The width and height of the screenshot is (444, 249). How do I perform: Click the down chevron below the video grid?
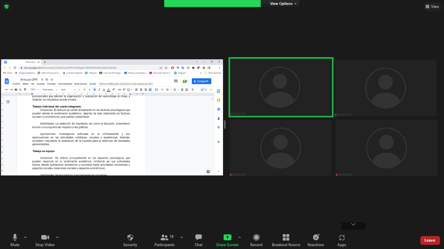click(x=353, y=224)
